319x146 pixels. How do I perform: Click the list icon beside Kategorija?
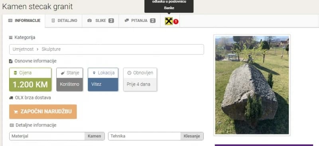point(11,37)
